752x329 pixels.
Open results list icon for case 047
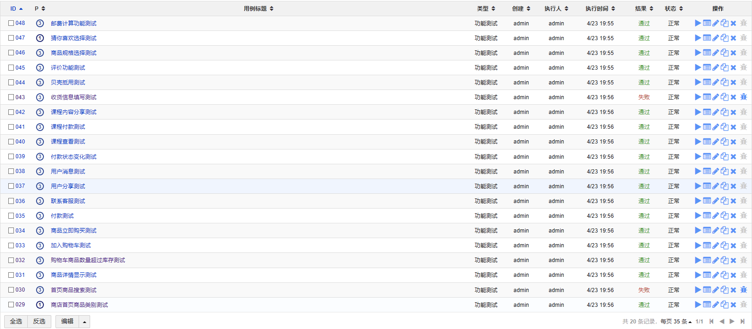[707, 38]
